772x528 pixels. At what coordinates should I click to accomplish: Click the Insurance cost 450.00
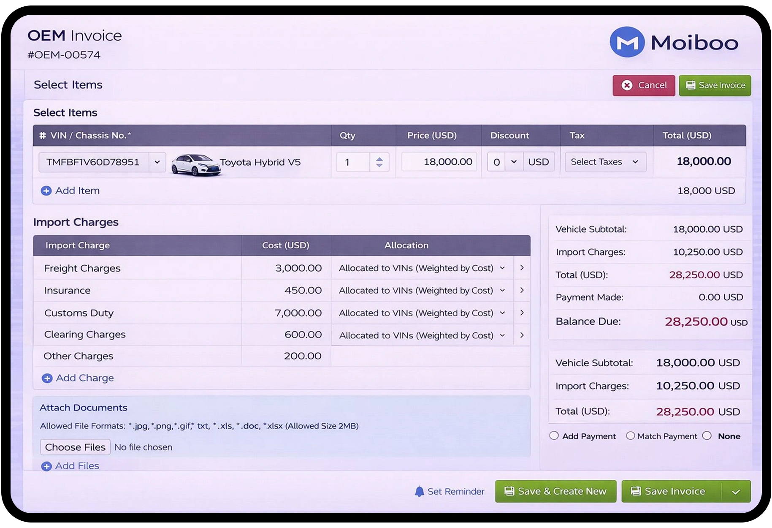tap(303, 291)
